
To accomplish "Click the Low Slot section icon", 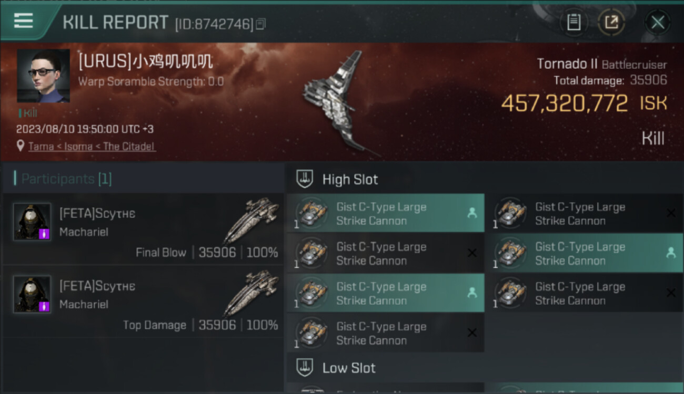I will click(x=305, y=367).
